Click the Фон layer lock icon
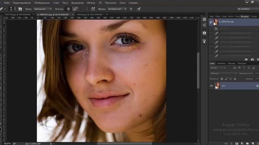 (257, 86)
